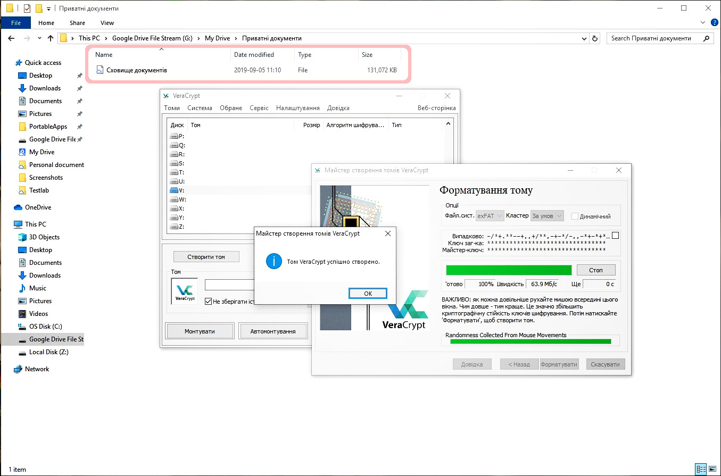Select drive letter Q: in VeraCrypt list
Viewport: 721px width, 476px height.
[177, 145]
